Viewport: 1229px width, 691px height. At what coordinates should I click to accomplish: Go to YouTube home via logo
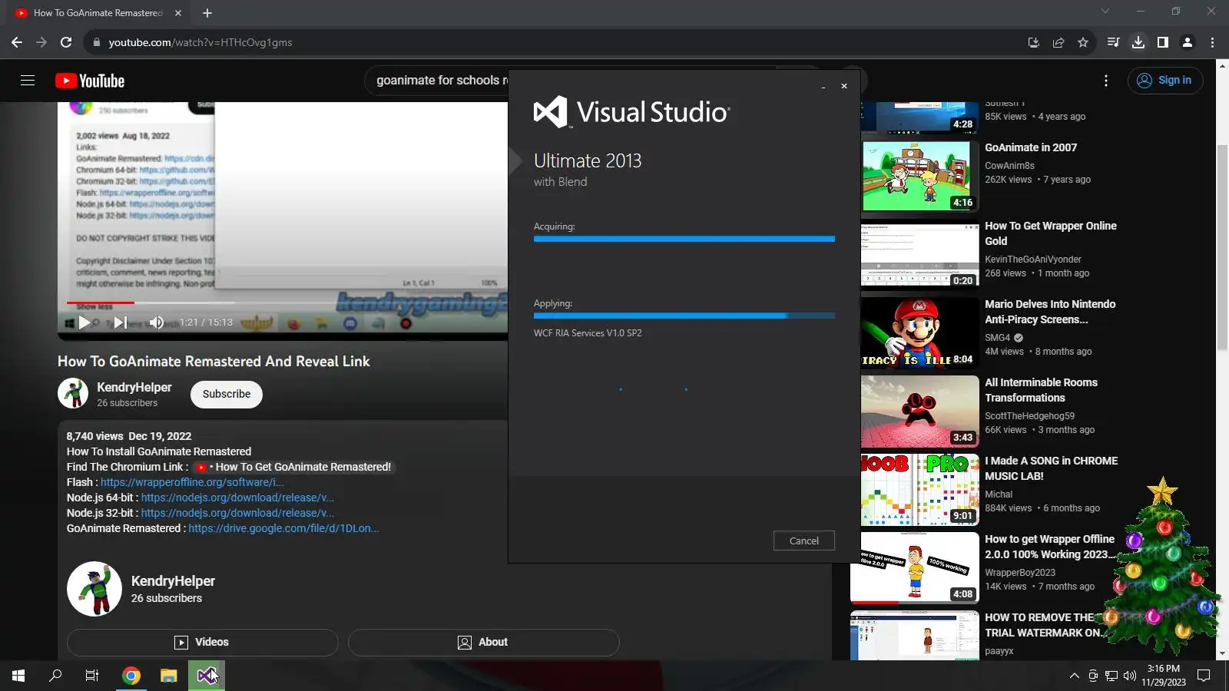[x=90, y=81]
